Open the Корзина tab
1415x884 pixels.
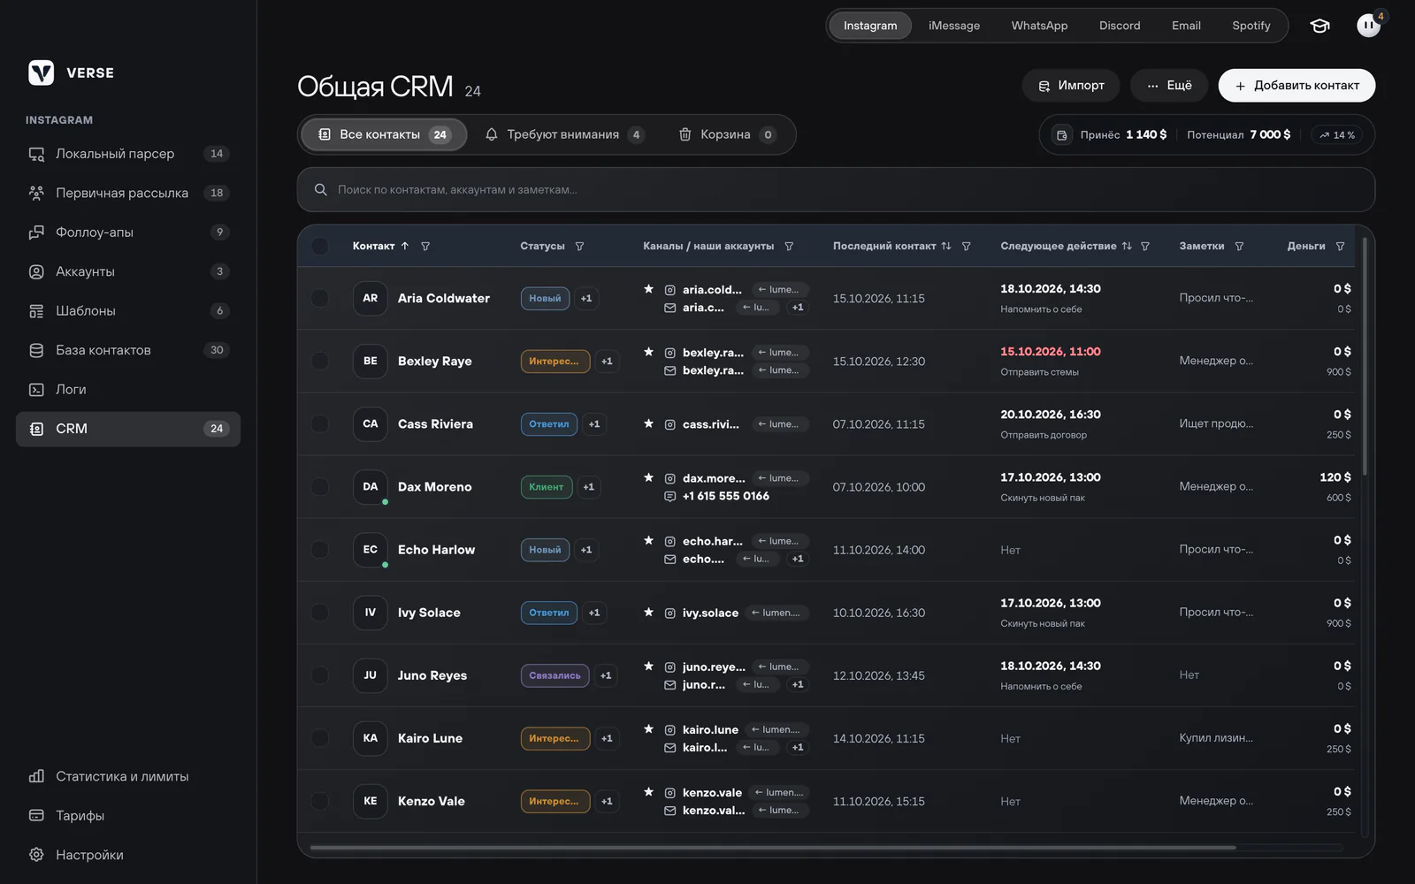tap(727, 134)
